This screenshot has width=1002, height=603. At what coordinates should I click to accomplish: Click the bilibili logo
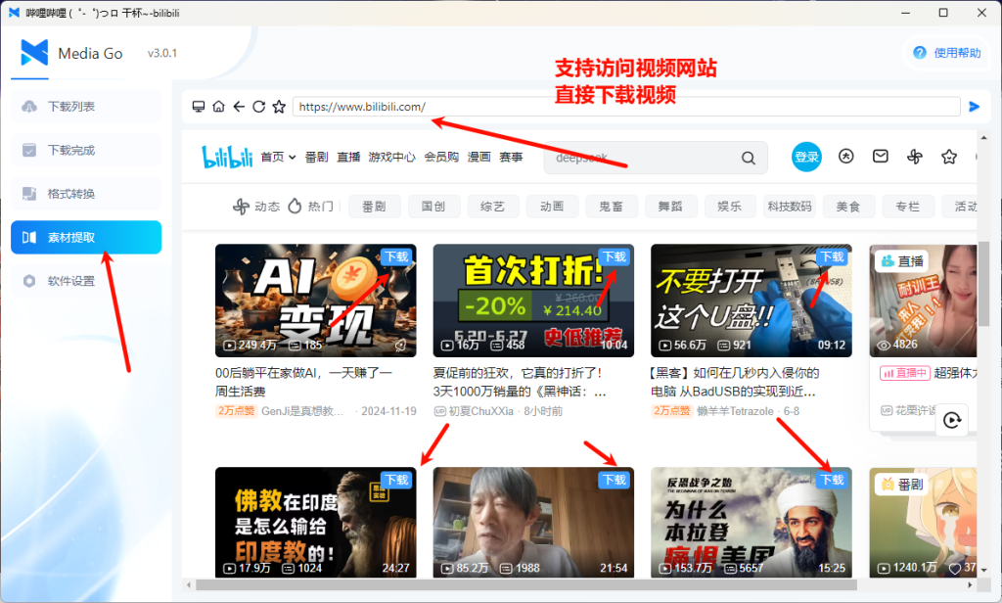pyautogui.click(x=227, y=157)
